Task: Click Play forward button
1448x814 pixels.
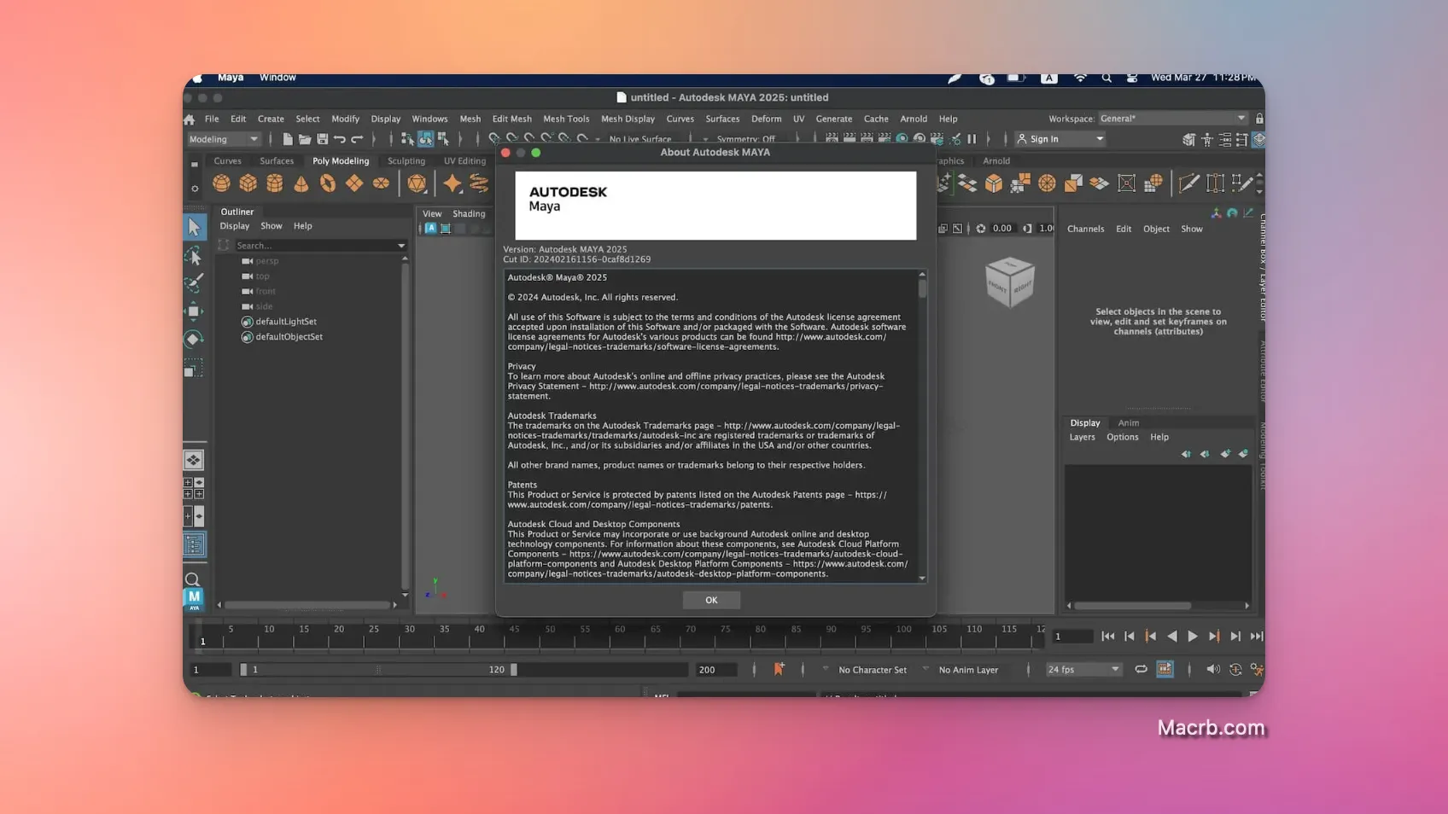Action: pos(1193,637)
